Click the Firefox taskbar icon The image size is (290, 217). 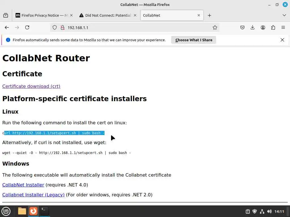[33, 211]
